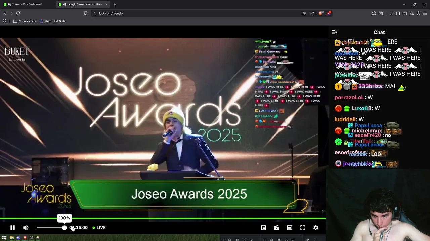Open Discord from taskbar

(x=18, y=238)
